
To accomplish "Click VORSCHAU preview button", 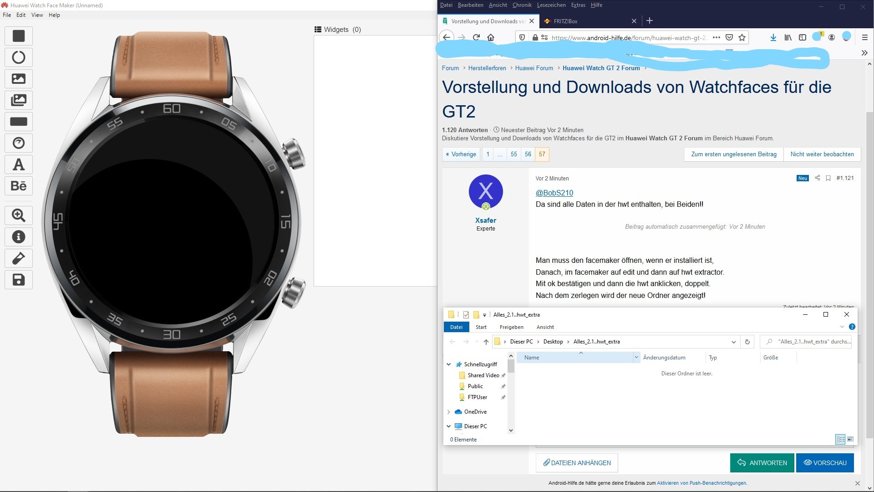I will click(x=825, y=463).
